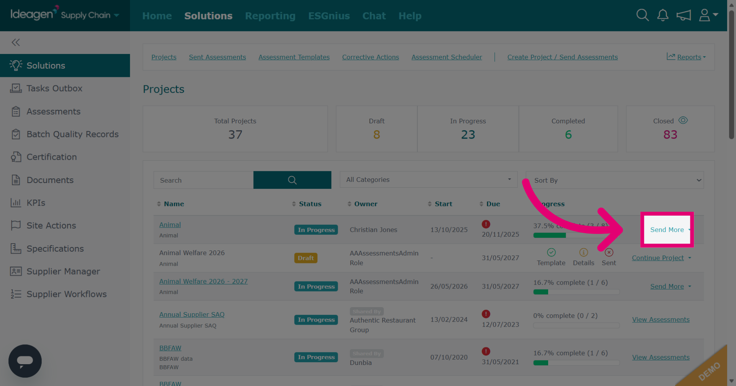736x386 pixels.
Task: Open the user account menu
Action: (708, 15)
